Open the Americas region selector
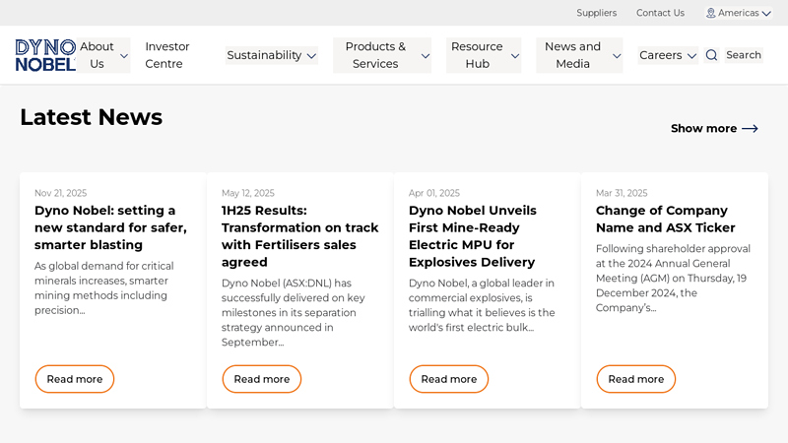Image resolution: width=788 pixels, height=443 pixels. [x=739, y=13]
